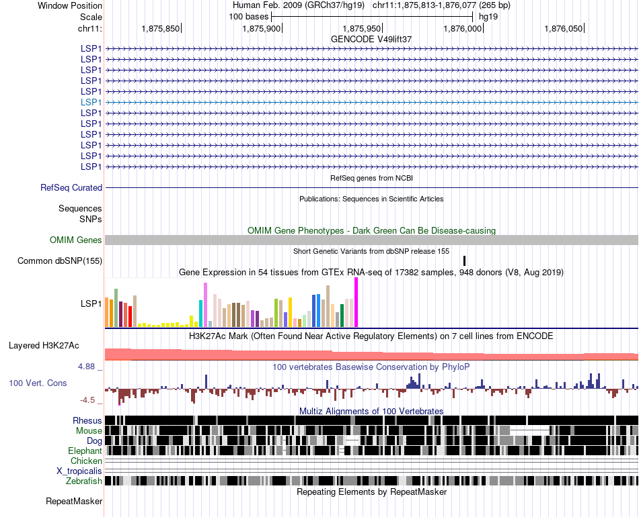This screenshot has width=639, height=517.
Task: Select the Zebrafish alignment row label
Action: tap(84, 481)
